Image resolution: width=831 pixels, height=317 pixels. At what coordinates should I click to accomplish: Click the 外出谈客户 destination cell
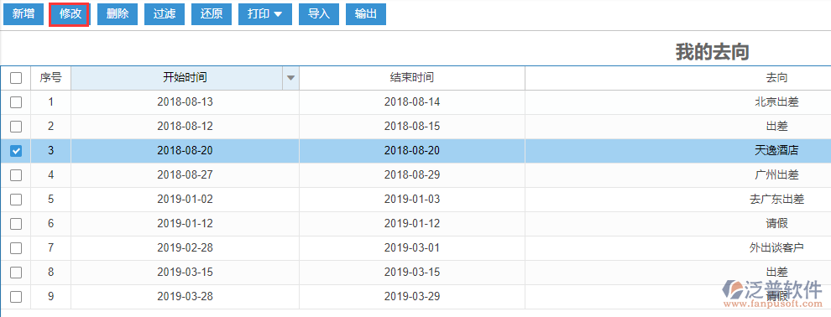[776, 248]
